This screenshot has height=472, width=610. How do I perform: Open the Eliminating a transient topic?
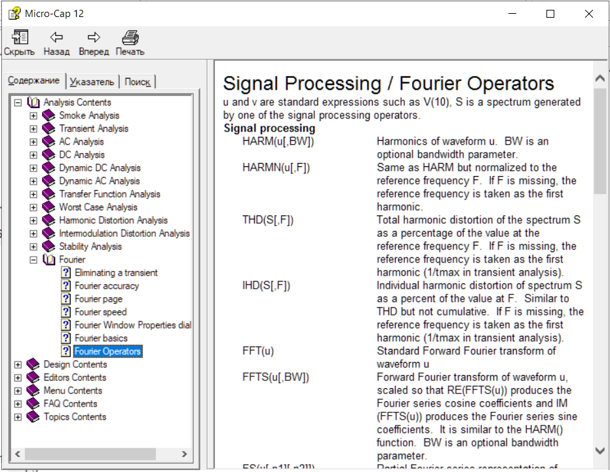point(116,272)
